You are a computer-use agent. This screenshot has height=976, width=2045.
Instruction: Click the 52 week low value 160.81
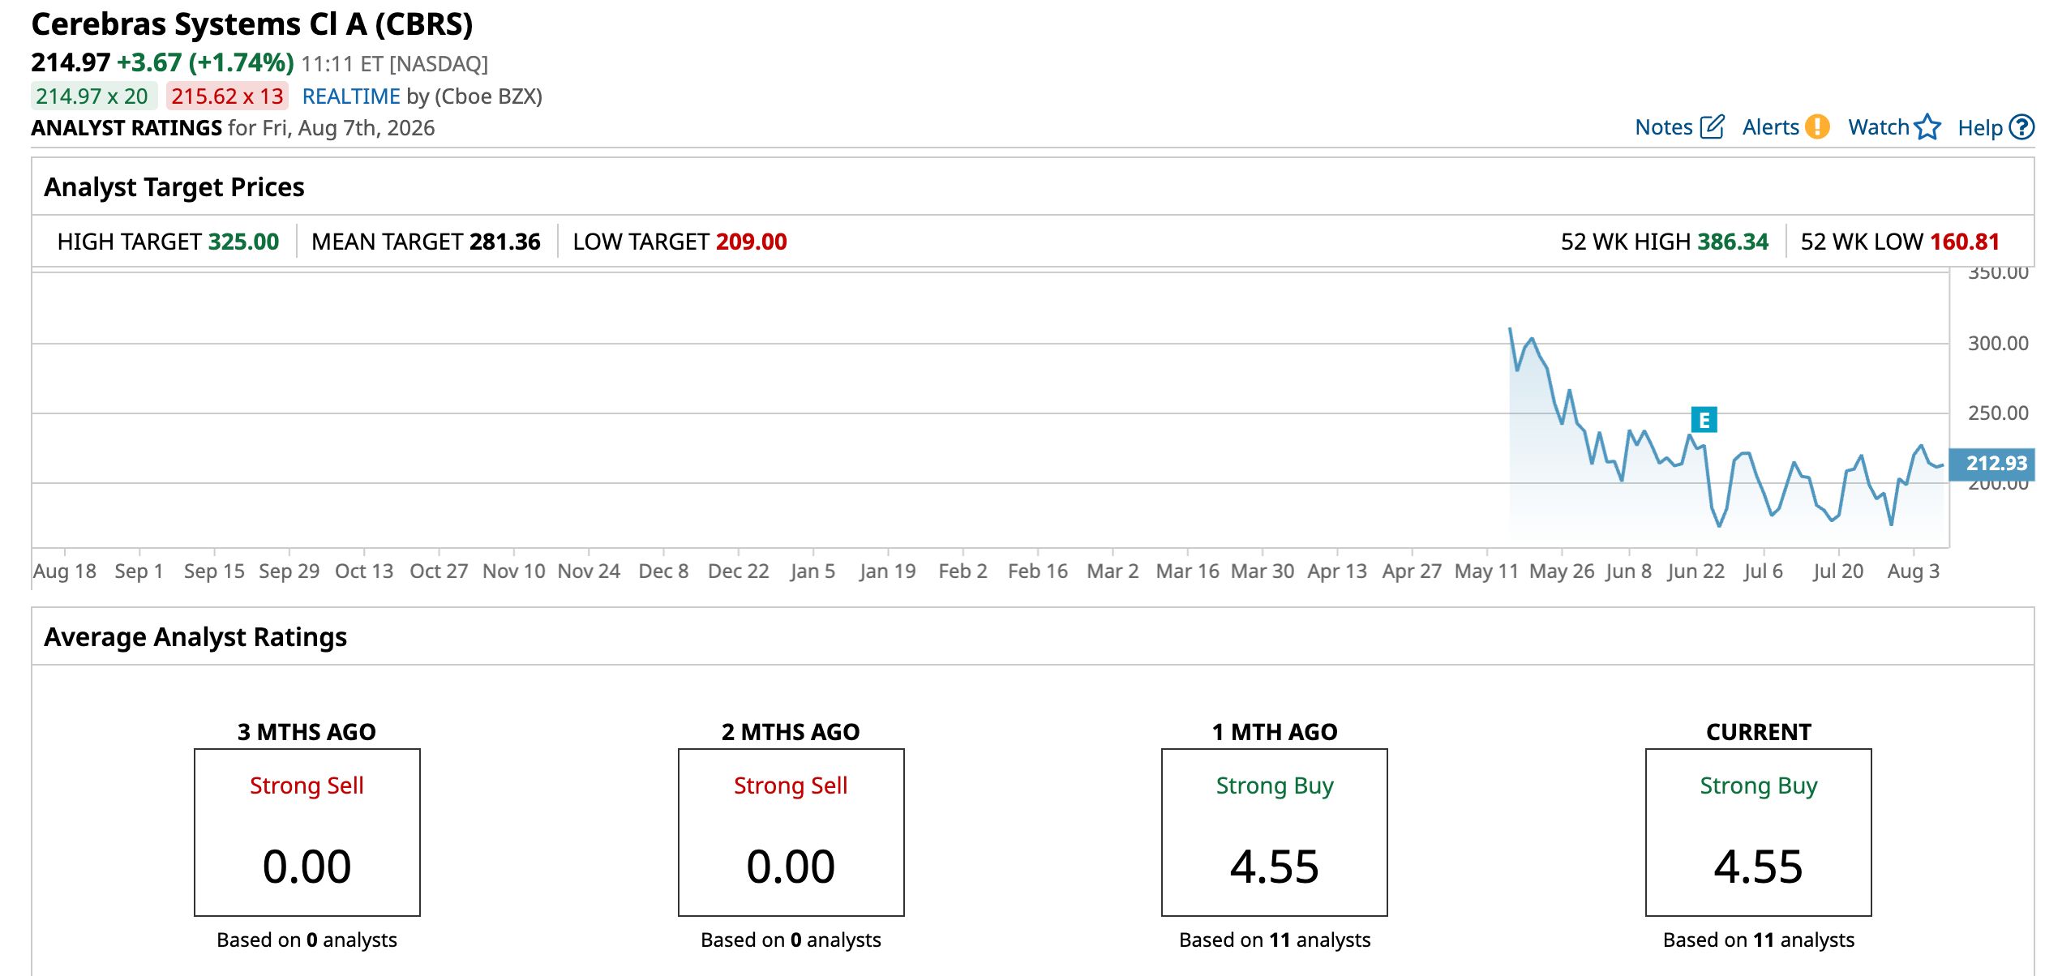(x=1965, y=242)
